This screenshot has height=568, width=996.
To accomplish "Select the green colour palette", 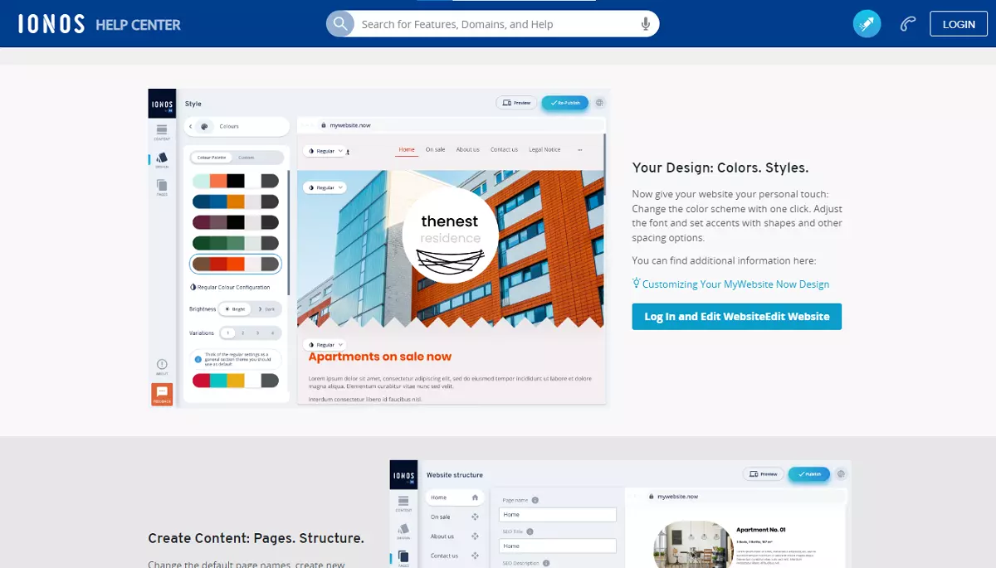I will tap(236, 243).
